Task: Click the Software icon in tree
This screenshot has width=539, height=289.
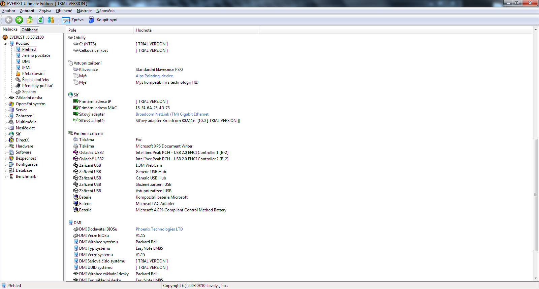Action: (11, 152)
